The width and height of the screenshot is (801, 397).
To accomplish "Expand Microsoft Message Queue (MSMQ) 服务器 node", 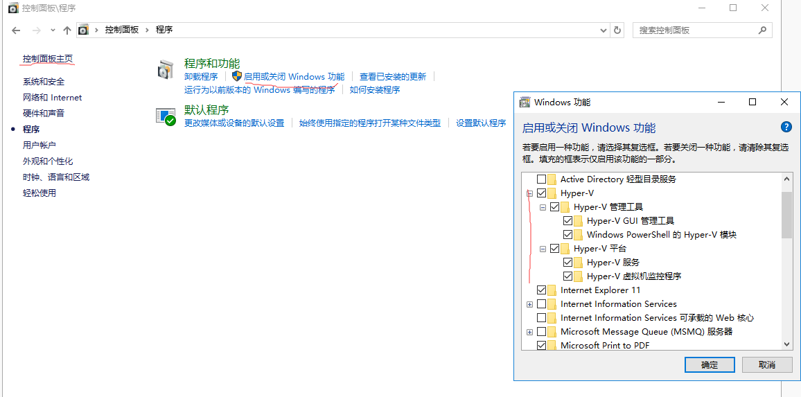I will point(530,332).
